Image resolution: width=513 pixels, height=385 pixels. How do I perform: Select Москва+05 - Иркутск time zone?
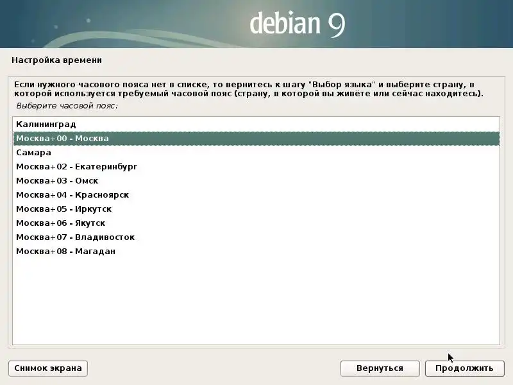point(256,209)
